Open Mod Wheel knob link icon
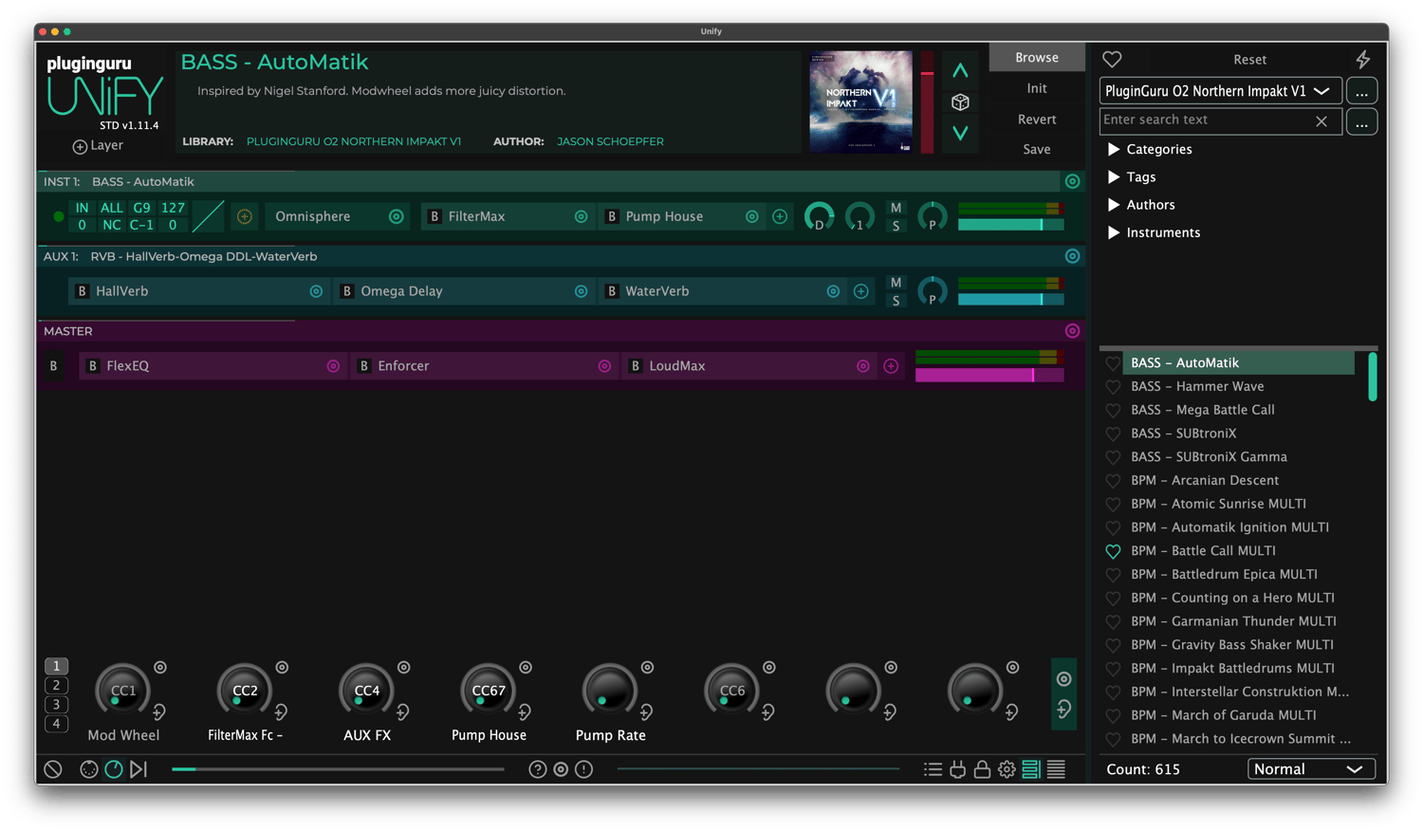The image size is (1423, 831). (159, 711)
